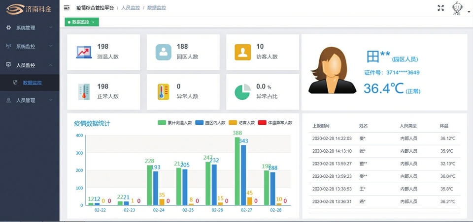Click 人员监控 breadcrumb link
Viewport: 473px width, 222px height.
(x=130, y=8)
